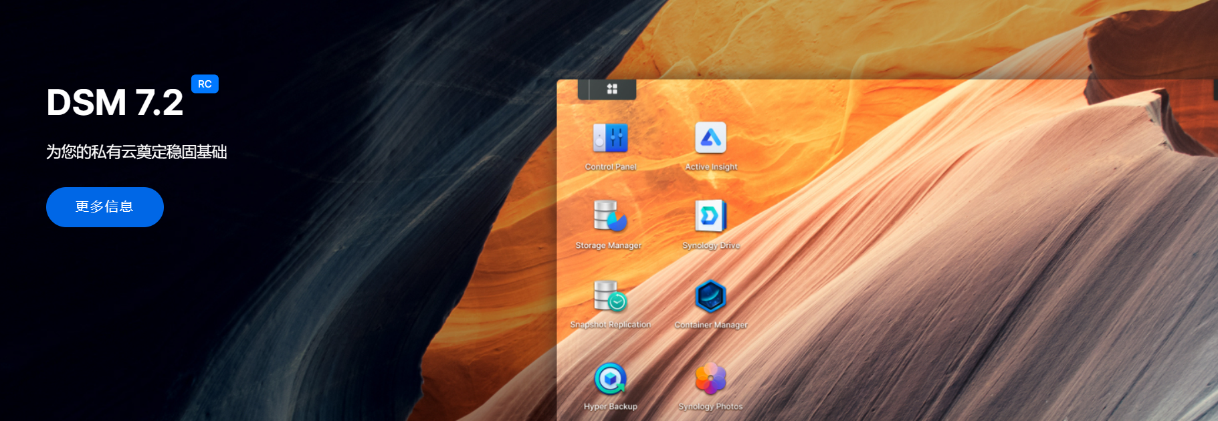1218x421 pixels.
Task: Launch the Container Manager hexagon icon
Action: pyautogui.click(x=710, y=295)
